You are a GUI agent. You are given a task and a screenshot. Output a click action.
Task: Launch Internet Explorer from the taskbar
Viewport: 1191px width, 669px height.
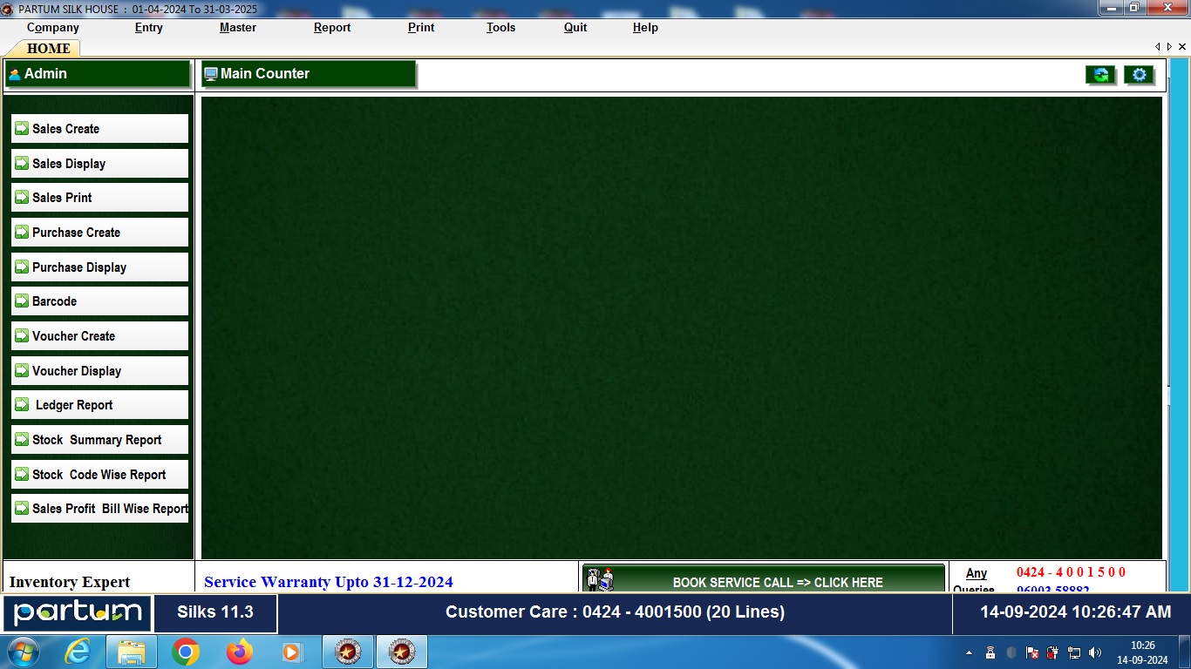coord(78,652)
